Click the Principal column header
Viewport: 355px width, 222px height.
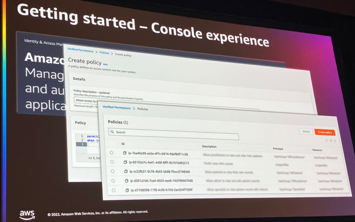pos(278,149)
